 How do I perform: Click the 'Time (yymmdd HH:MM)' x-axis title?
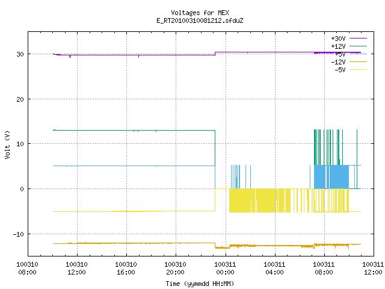[x=200, y=284]
